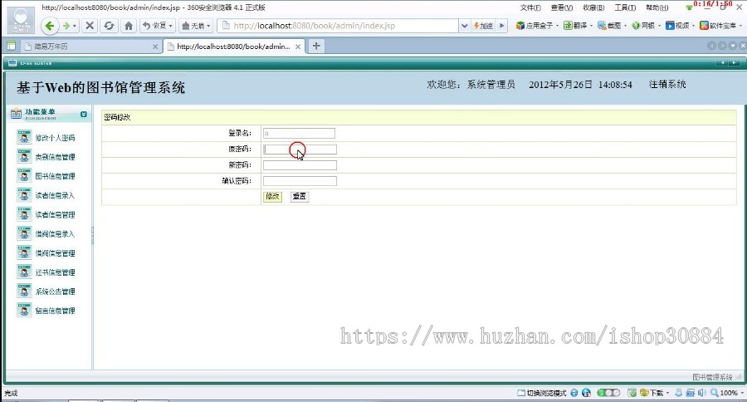The width and height of the screenshot is (747, 402).
Task: Click the browser address bar URL
Action: coord(315,26)
